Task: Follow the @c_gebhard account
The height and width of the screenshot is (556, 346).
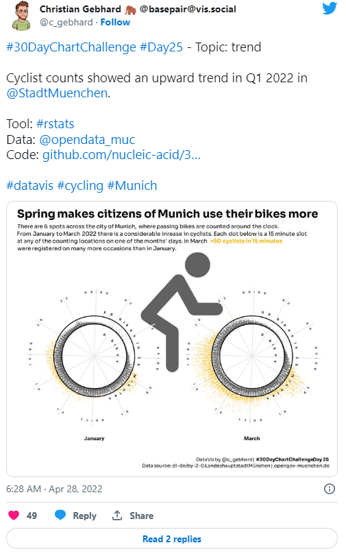Action: point(115,23)
